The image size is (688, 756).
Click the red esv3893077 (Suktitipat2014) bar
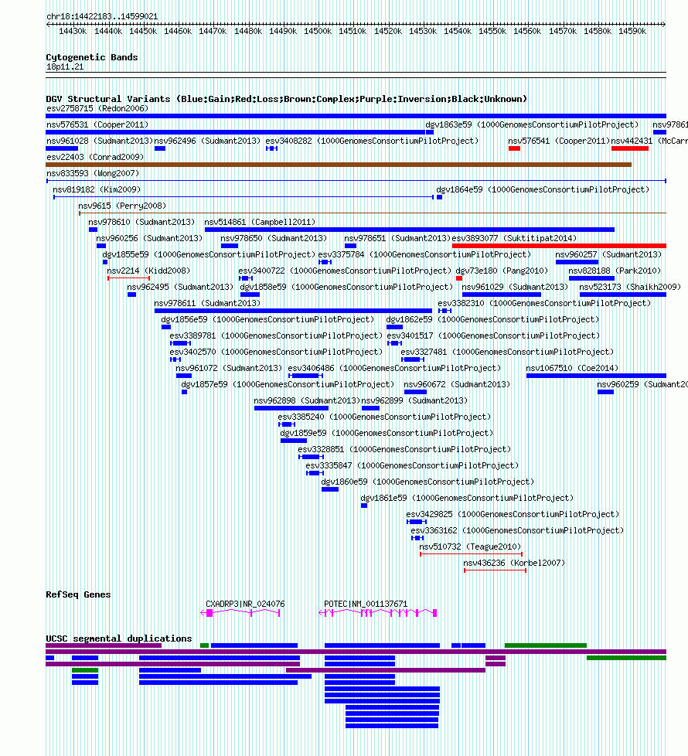tap(559, 246)
